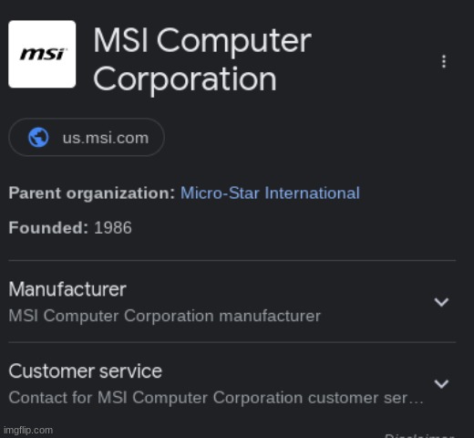
Task: Click the "Contact for MSI Computer Corporation" subtitle
Action: [x=216, y=398]
